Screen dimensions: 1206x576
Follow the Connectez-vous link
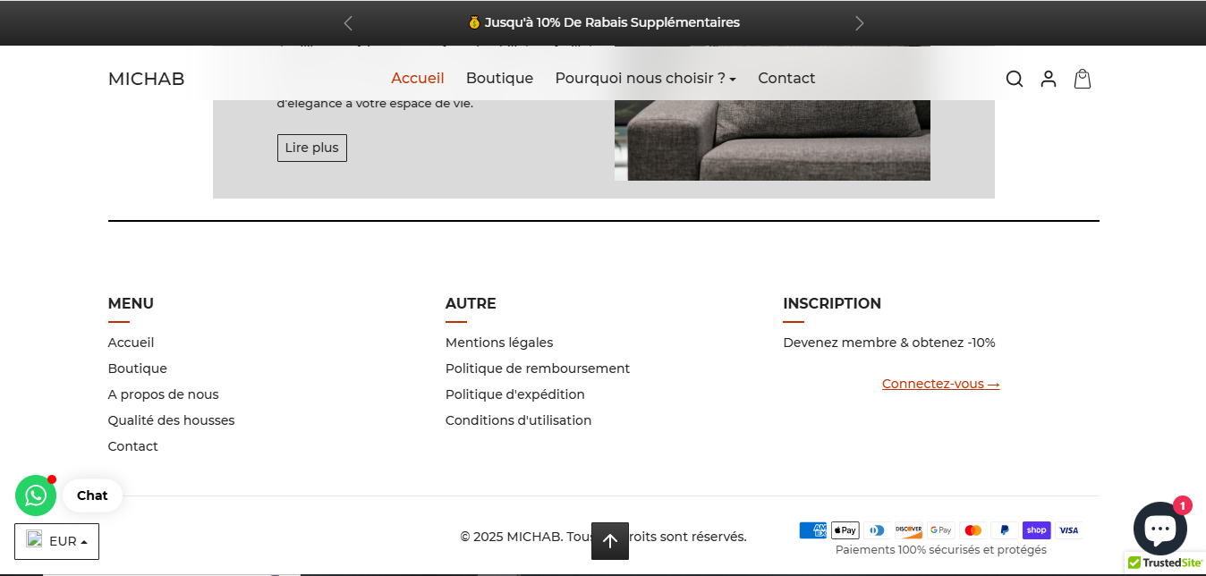coord(940,384)
